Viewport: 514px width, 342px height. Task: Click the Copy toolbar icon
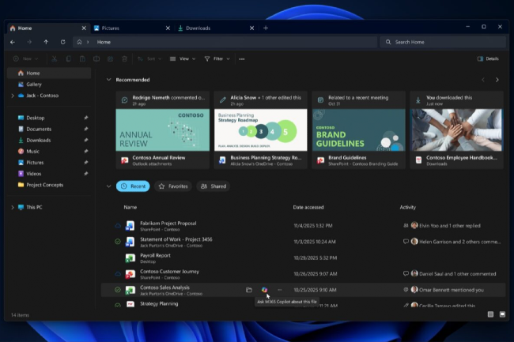[69, 59]
